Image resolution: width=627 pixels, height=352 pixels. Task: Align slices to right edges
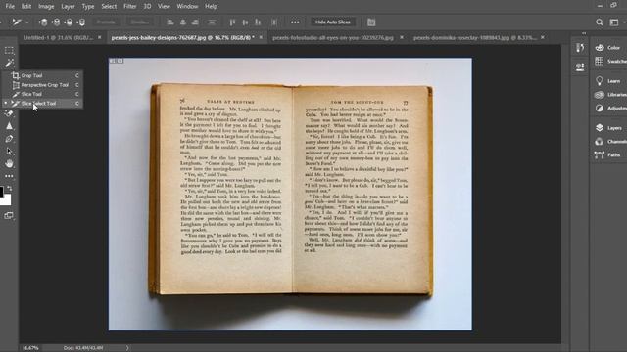(195, 22)
